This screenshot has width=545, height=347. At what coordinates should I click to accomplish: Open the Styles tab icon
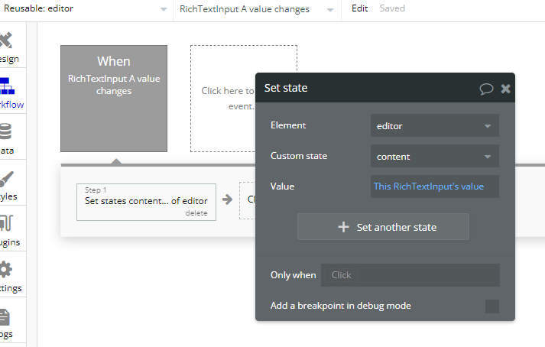[x=8, y=180]
